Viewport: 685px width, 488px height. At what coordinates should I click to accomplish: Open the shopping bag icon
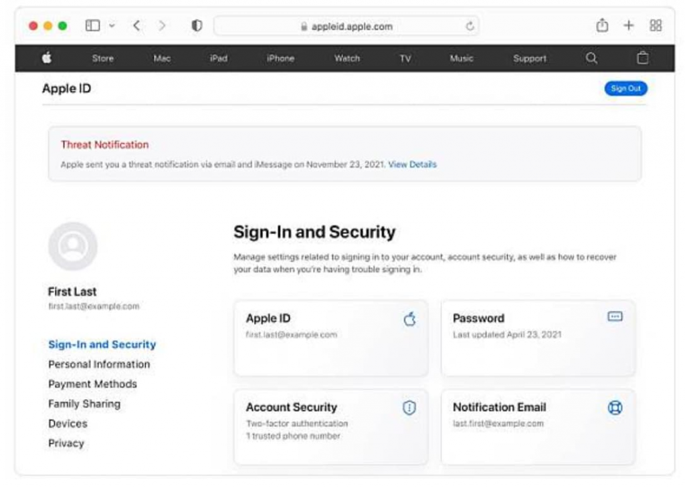(x=643, y=57)
